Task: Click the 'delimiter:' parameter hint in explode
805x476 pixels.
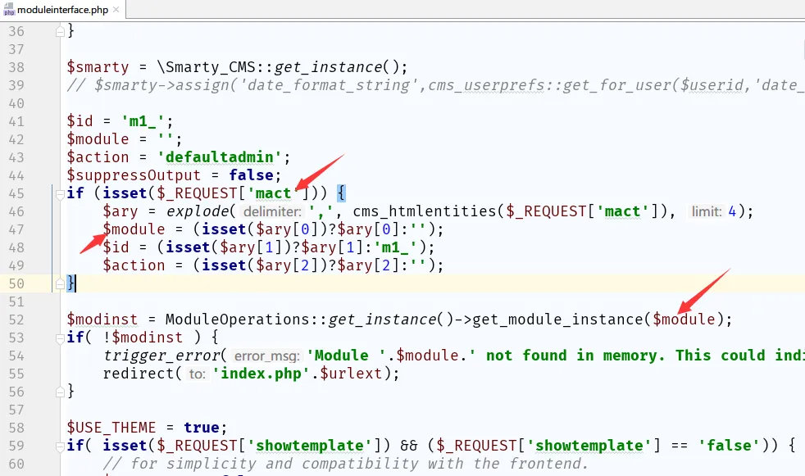Action: coord(271,211)
